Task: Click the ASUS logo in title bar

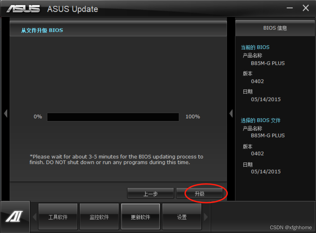Action: point(23,9)
